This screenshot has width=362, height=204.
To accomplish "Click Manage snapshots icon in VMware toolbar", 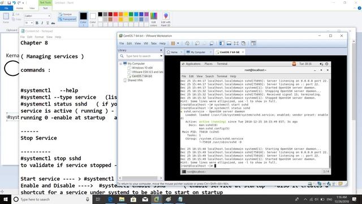I will (212, 43).
